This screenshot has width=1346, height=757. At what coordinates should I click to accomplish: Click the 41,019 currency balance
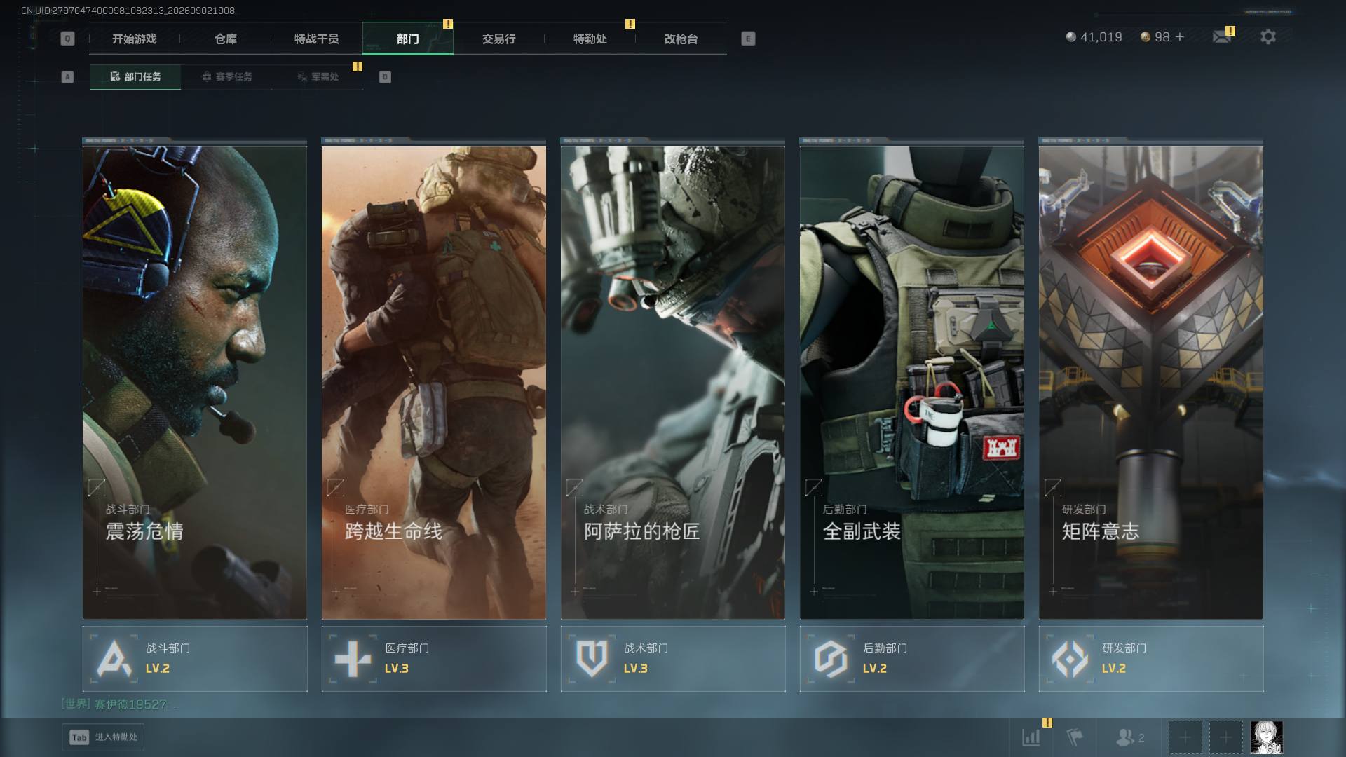click(1101, 37)
